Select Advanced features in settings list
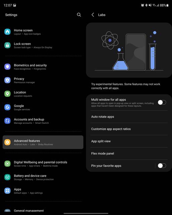This screenshot has height=215, width=172. (x=43, y=142)
